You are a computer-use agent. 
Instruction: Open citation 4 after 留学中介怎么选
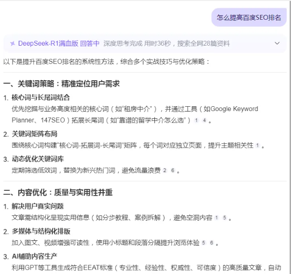click(204, 120)
